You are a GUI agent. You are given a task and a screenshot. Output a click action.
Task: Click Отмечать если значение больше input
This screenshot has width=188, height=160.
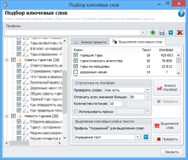click(x=137, y=97)
